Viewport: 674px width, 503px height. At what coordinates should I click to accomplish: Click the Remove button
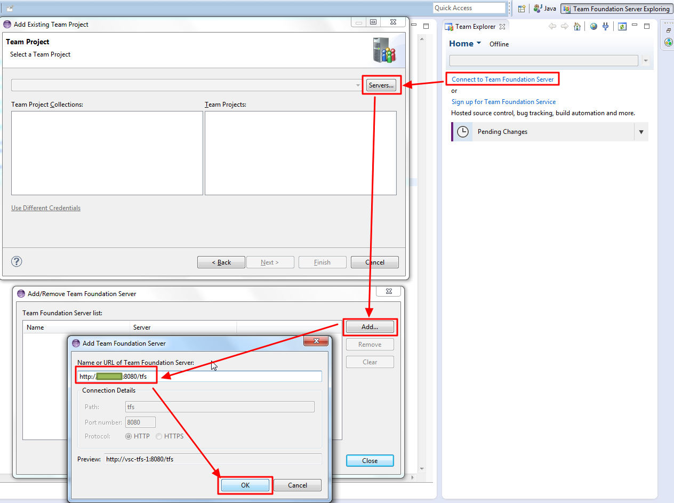370,345
